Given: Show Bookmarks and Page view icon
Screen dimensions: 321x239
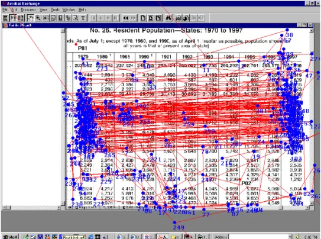Looking at the screenshot, I should 14,18.
